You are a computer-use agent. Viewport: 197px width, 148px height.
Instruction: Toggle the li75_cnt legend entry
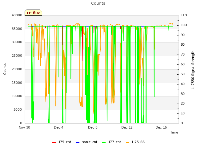[62, 142]
